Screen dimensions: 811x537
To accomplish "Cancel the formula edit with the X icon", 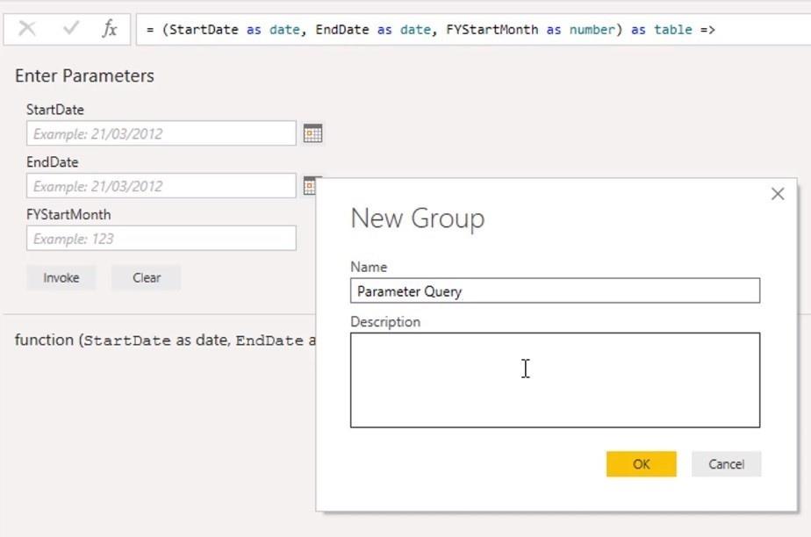I will tap(27, 28).
